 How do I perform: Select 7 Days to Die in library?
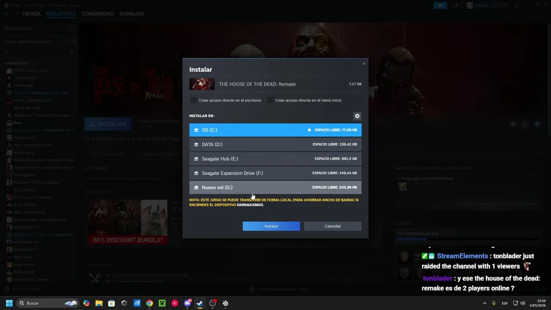(x=25, y=78)
